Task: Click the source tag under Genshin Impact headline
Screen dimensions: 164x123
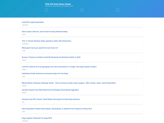Action: 24,93
